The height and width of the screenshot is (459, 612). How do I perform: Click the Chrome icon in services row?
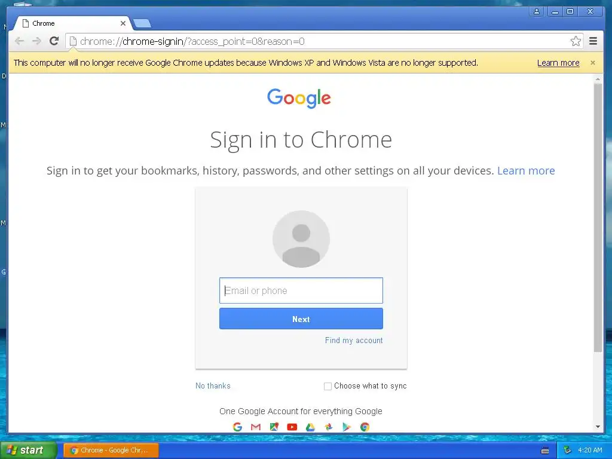pyautogui.click(x=365, y=427)
